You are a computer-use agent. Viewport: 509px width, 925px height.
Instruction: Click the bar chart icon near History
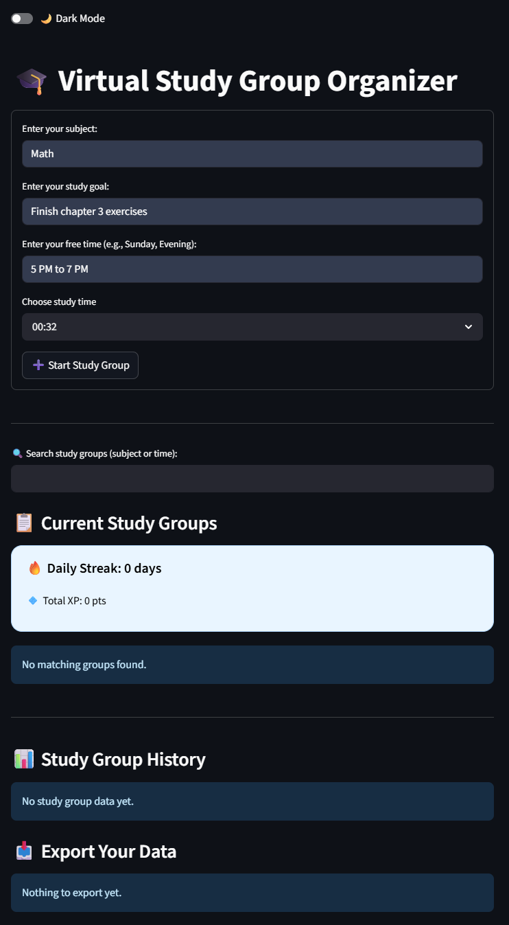pyautogui.click(x=24, y=760)
